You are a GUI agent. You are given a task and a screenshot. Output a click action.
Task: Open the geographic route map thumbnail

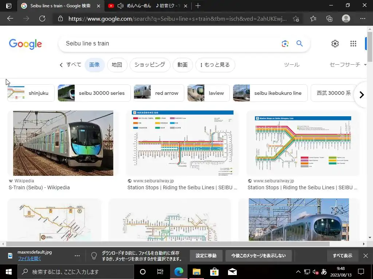54,219
